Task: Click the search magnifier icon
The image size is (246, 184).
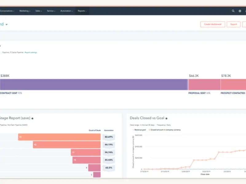Action: pos(233,11)
